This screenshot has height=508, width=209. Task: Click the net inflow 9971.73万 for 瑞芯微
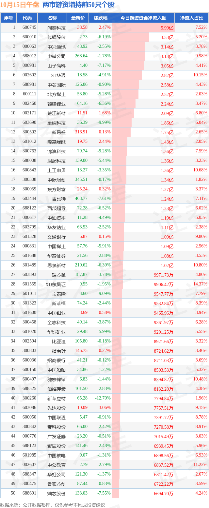pyautogui.click(x=163, y=275)
